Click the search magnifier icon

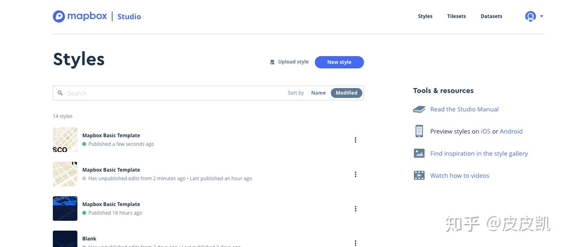tap(60, 93)
